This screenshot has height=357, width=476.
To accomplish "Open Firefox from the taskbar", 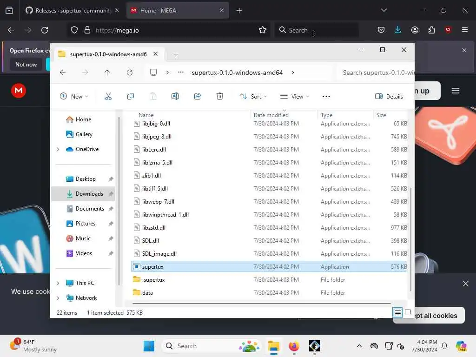I will pyautogui.click(x=294, y=346).
